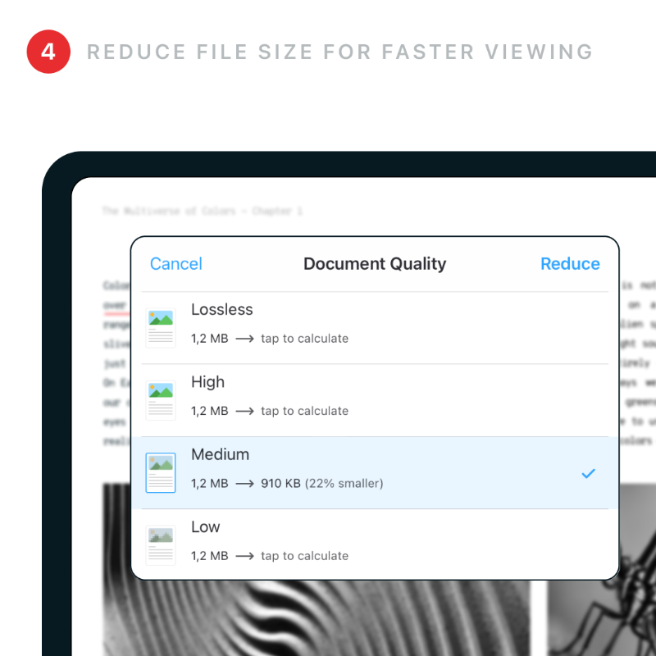Select the Medium quality option
656x656 pixels.
pyautogui.click(x=375, y=473)
